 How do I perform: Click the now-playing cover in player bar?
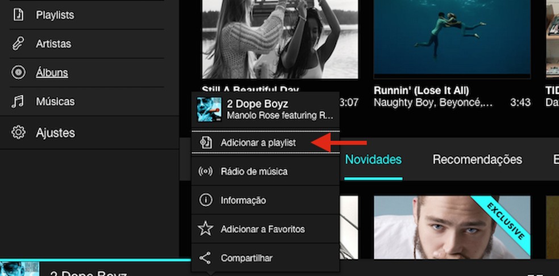(20, 269)
